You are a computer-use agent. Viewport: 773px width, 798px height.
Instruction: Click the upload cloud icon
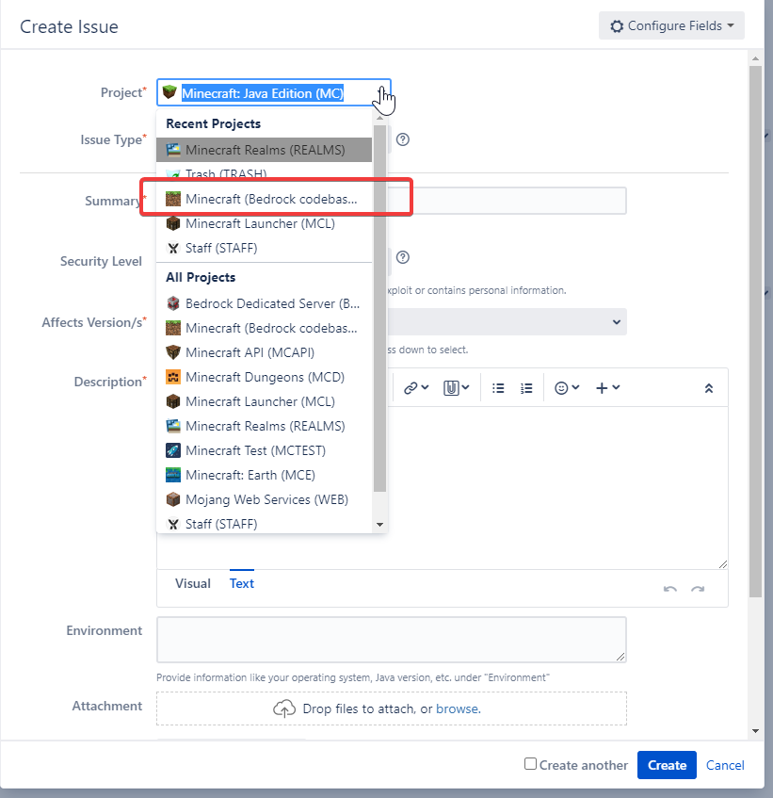[284, 708]
